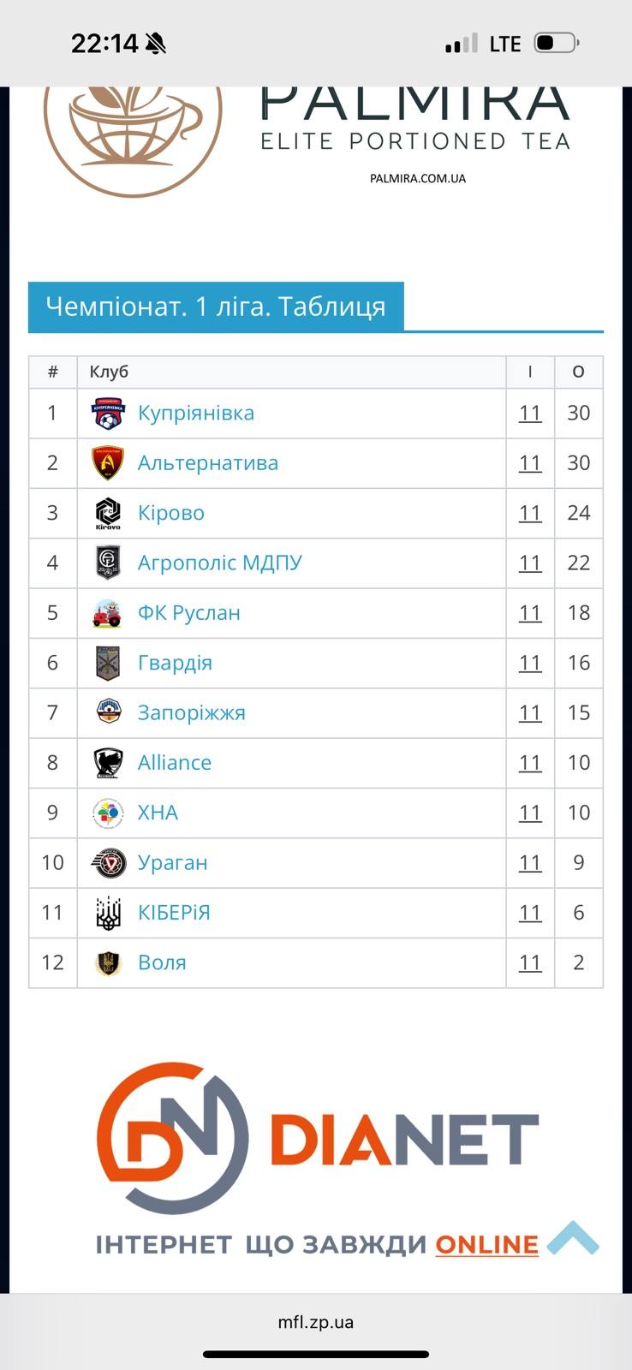The image size is (632, 1370).
Task: Tap the scroll-to-top arrow button
Action: (x=573, y=1238)
